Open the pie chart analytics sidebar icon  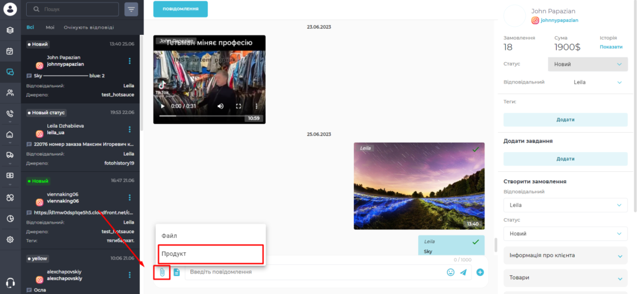[x=10, y=219]
